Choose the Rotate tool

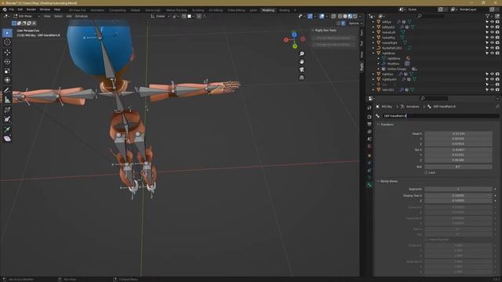coord(7,61)
